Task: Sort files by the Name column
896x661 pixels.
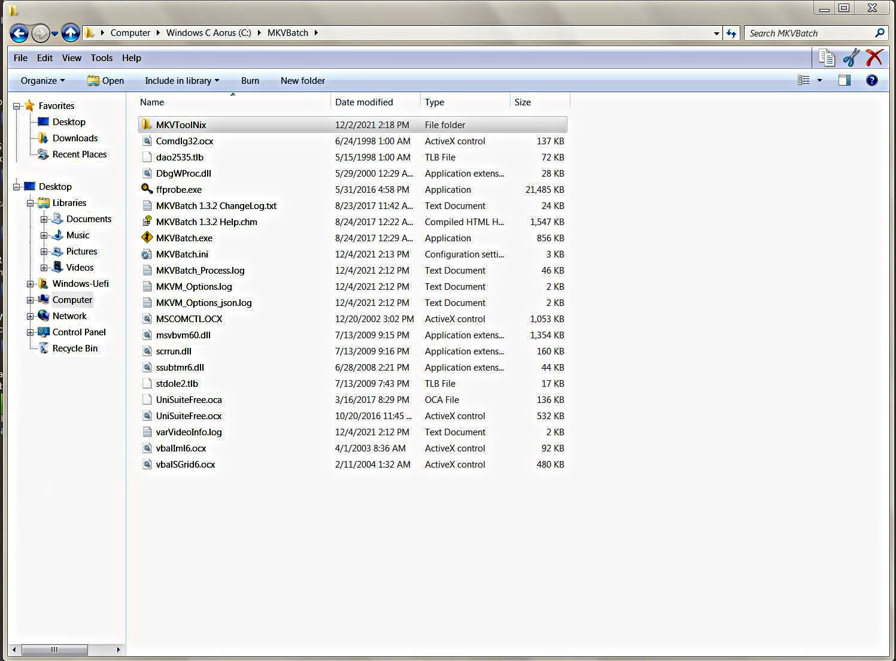Action: pos(233,102)
